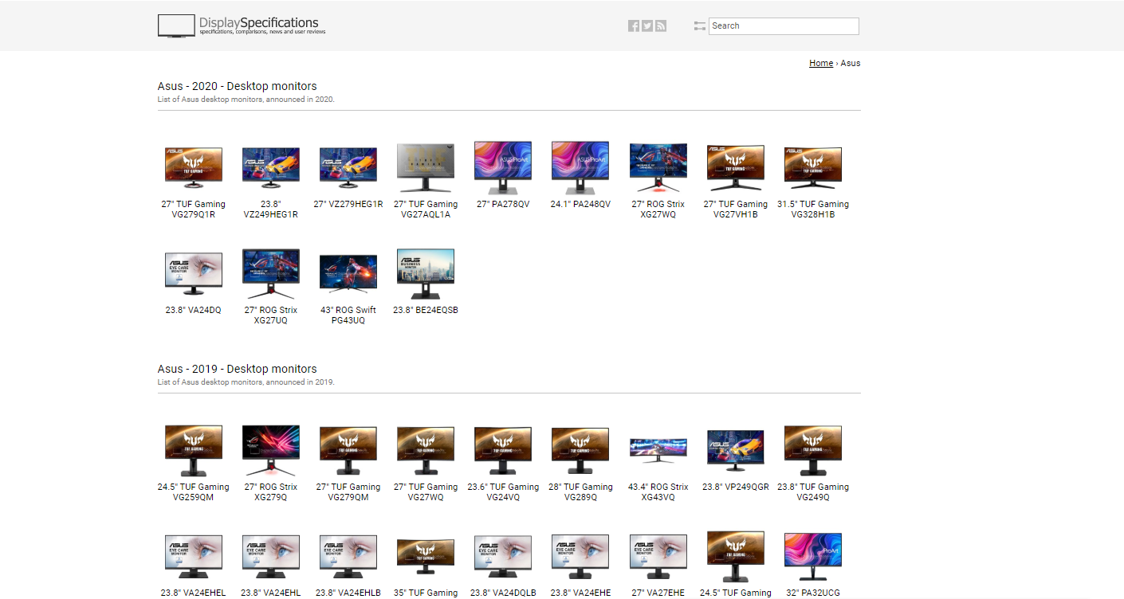1124x599 pixels.
Task: Open the RSS feed icon
Action: [661, 26]
